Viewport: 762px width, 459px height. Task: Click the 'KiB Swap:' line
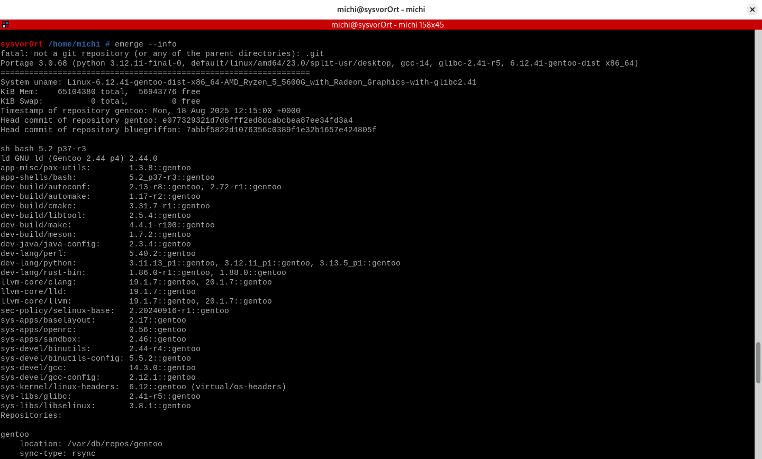(x=101, y=102)
